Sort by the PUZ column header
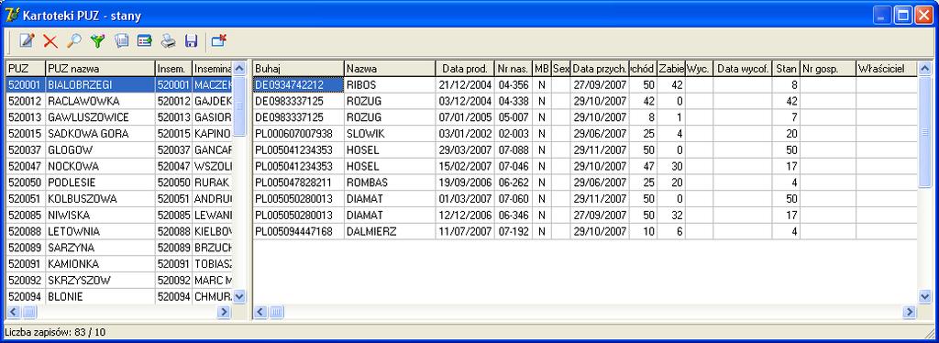Image resolution: width=939 pixels, height=343 pixels. (26, 68)
